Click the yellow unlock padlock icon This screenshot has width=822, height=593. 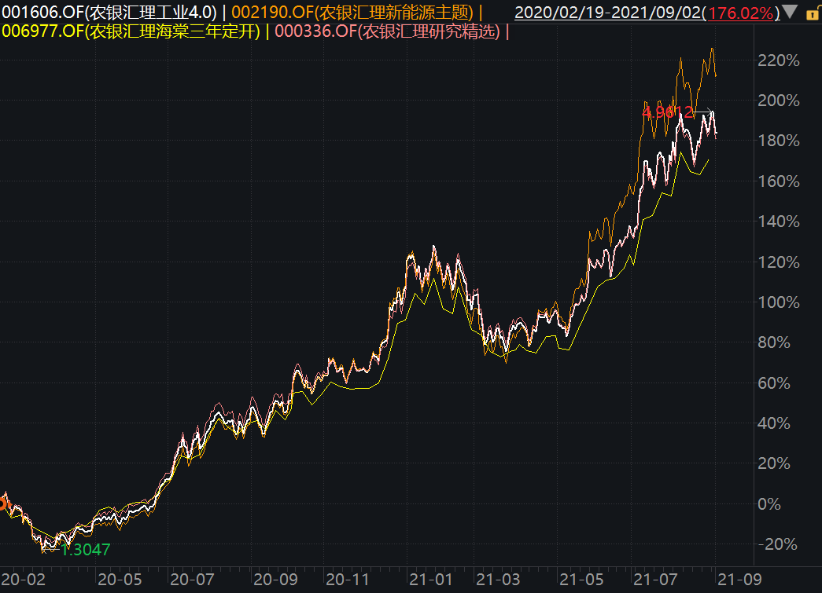tap(812, 14)
